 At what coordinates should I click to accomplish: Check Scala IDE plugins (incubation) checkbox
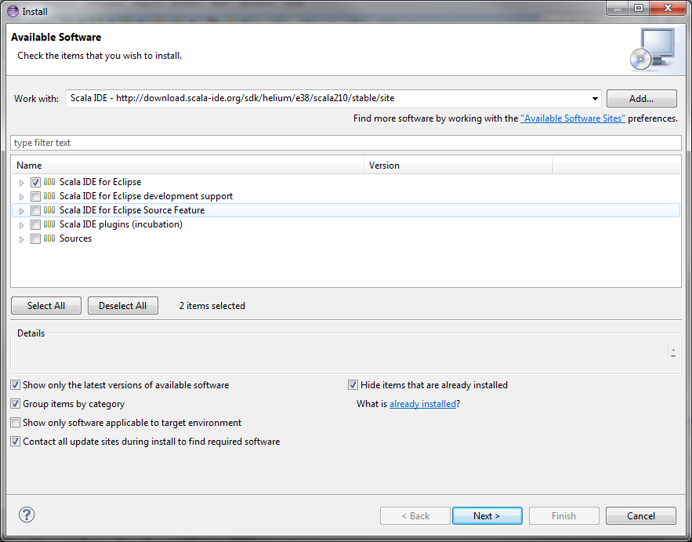click(x=36, y=224)
